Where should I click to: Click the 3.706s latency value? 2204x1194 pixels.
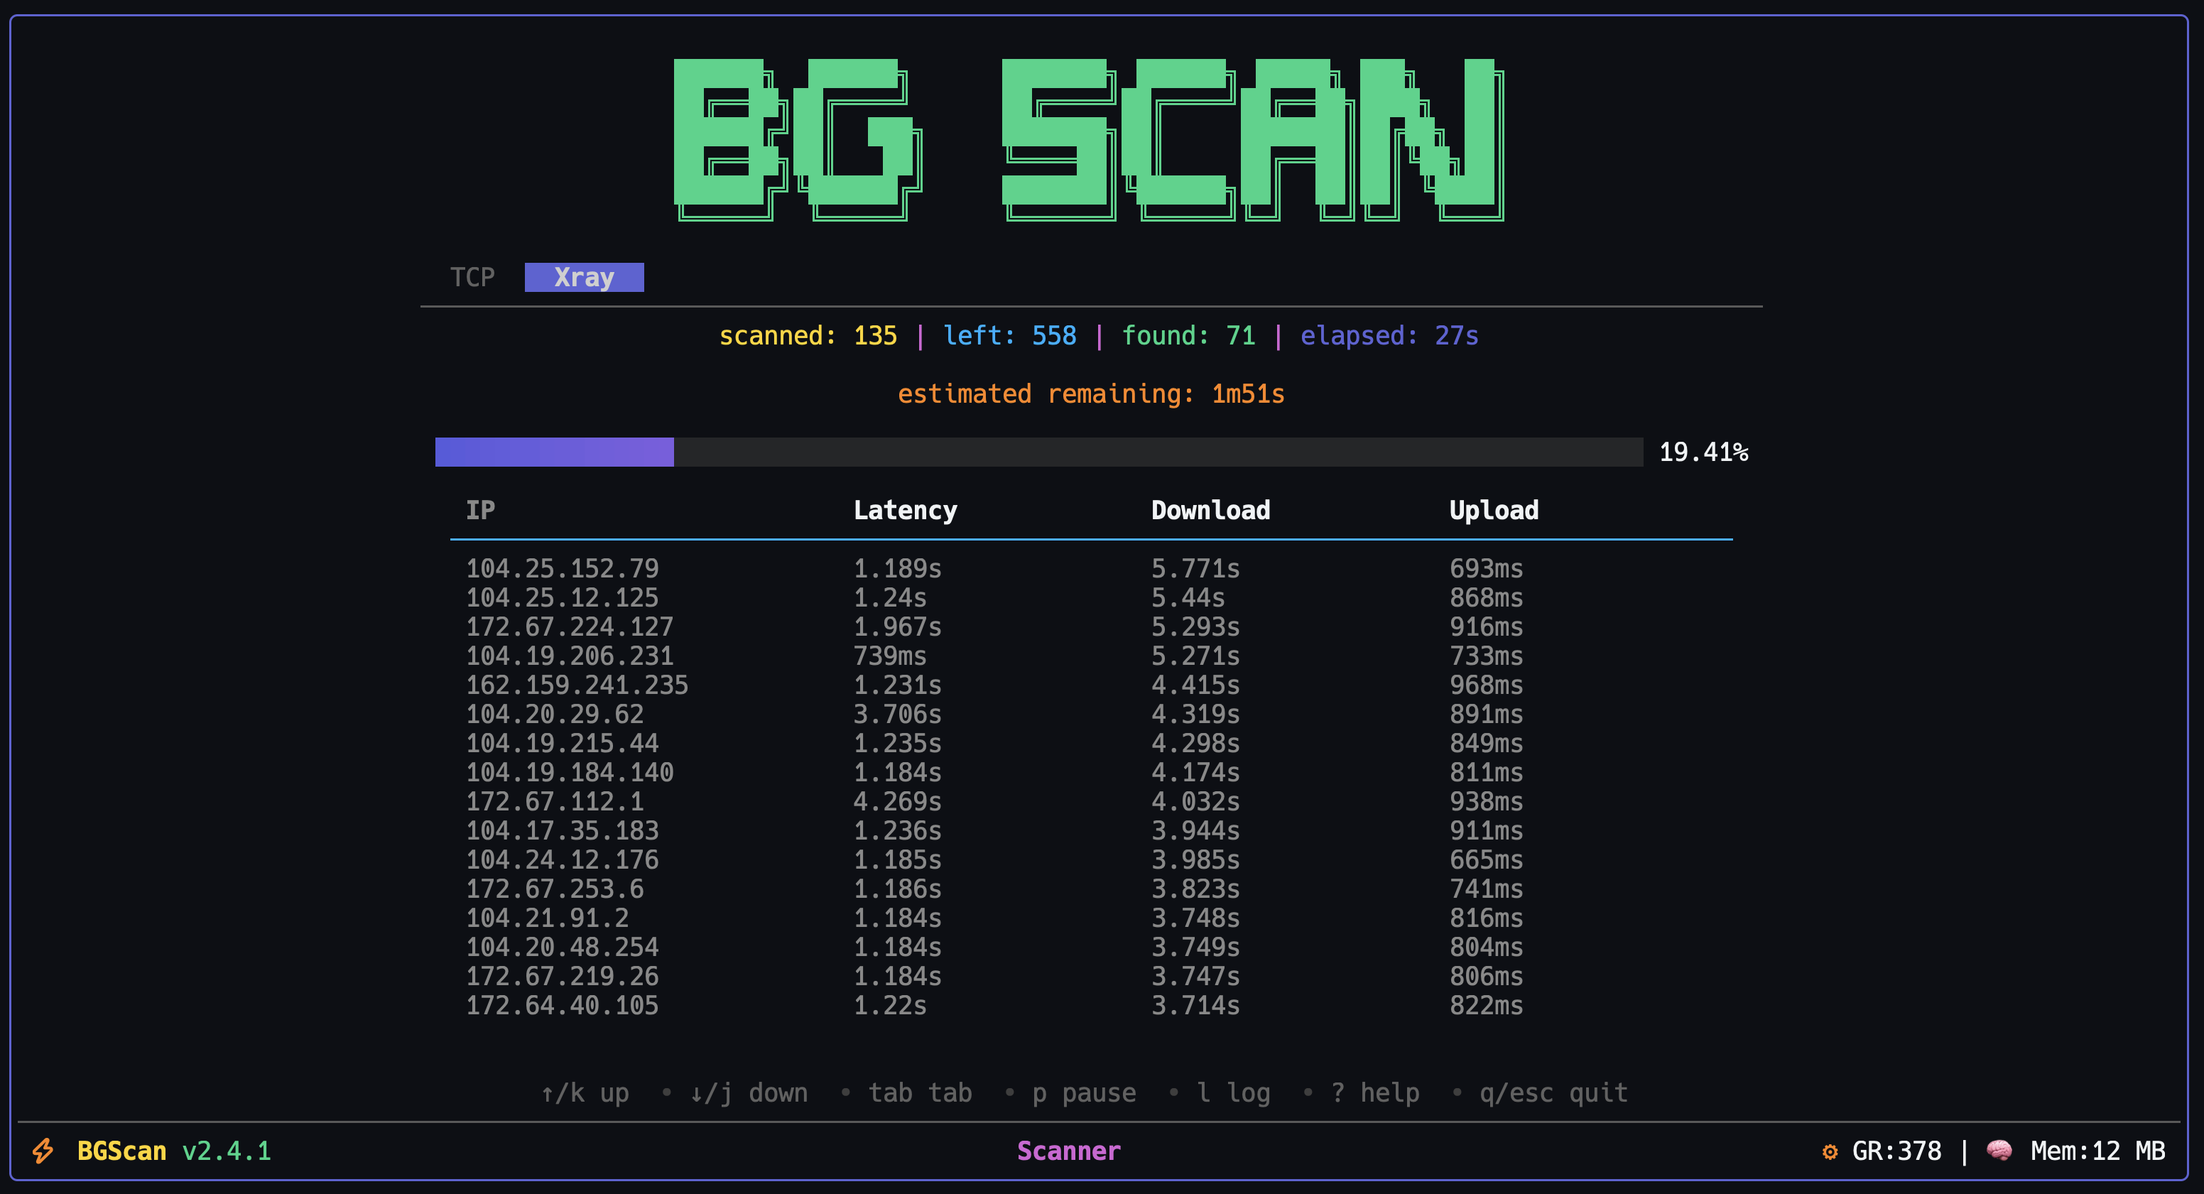click(898, 713)
